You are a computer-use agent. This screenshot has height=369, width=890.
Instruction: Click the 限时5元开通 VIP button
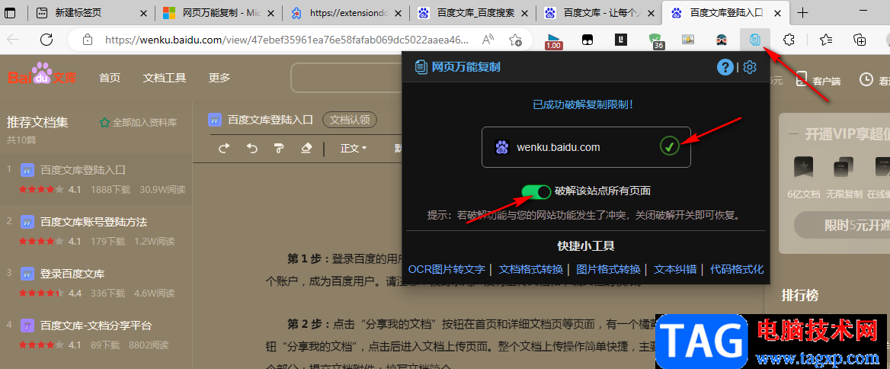click(842, 226)
